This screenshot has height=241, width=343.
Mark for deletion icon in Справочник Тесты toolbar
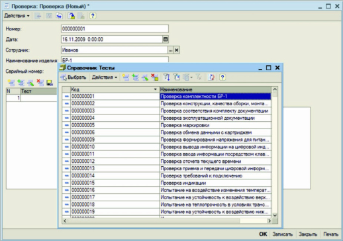point(154,77)
